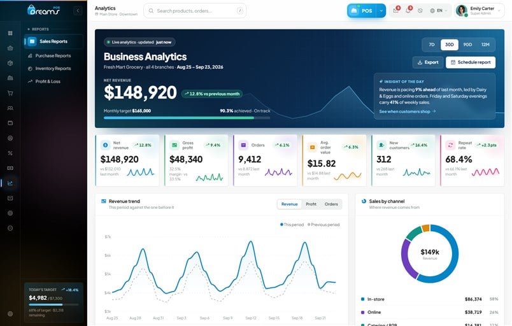Switch the trend chart to Orders
The image size is (512, 326).
tap(331, 204)
